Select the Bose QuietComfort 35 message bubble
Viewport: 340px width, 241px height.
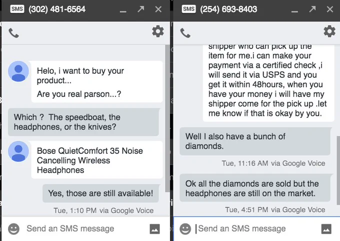click(96, 160)
